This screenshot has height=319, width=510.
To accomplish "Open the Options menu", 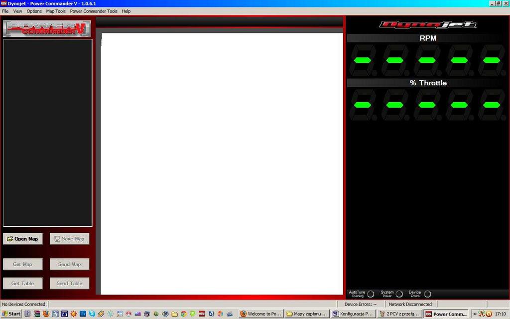I will click(x=34, y=11).
